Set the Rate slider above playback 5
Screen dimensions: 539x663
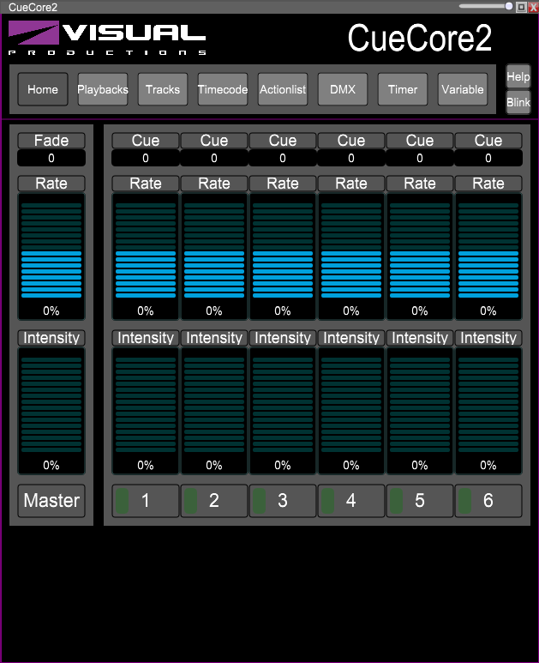click(x=419, y=256)
